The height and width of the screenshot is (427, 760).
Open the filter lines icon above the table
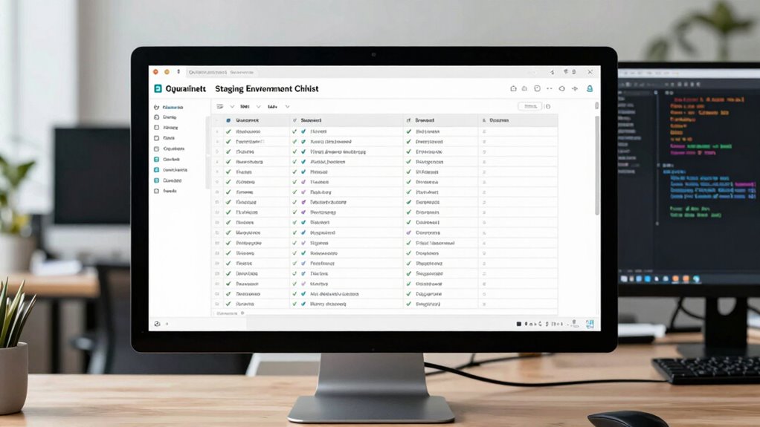(x=220, y=106)
